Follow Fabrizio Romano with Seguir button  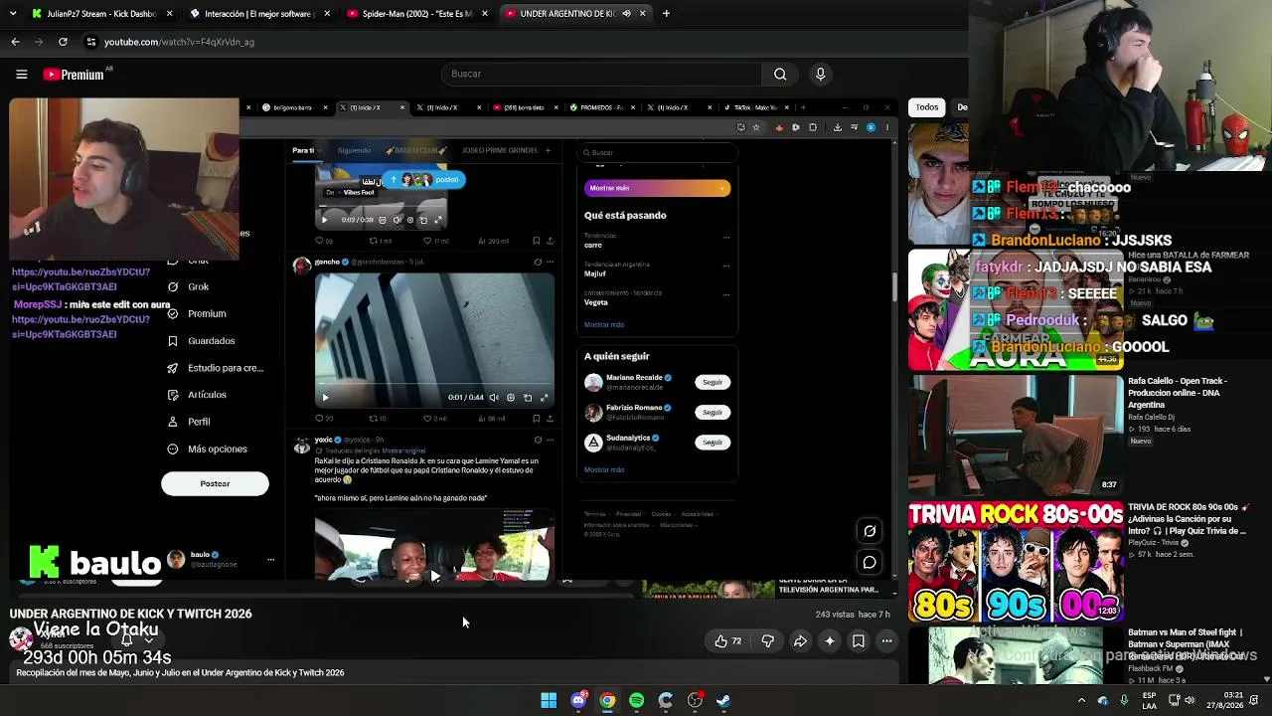click(x=713, y=412)
